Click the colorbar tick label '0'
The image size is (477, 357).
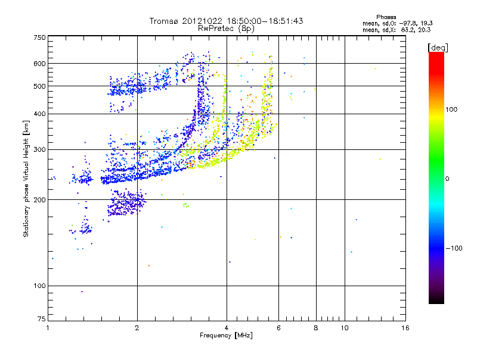click(447, 179)
